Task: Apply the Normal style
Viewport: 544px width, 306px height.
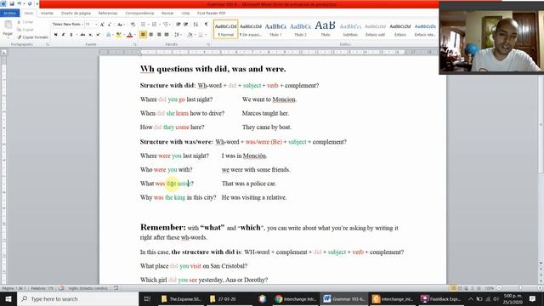Action: (225, 29)
